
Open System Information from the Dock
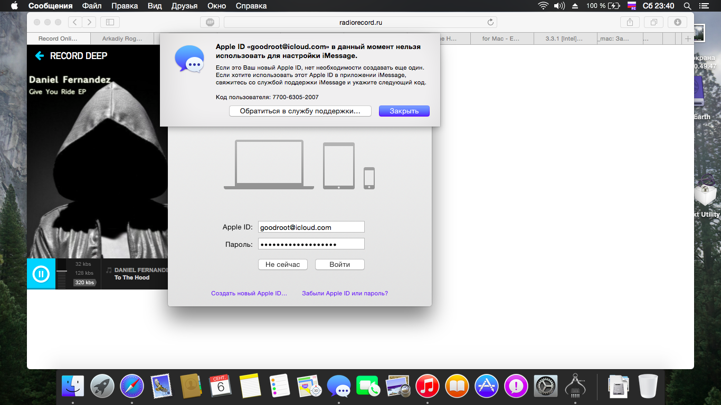pos(575,386)
